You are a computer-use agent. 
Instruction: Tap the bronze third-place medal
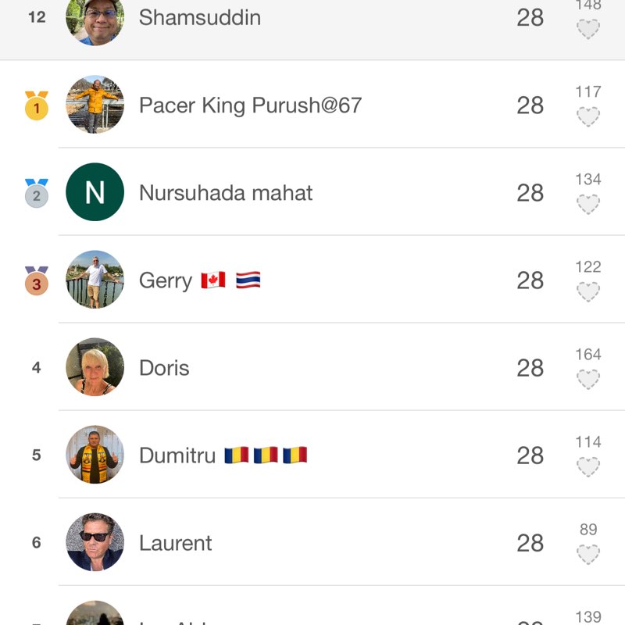point(36,280)
